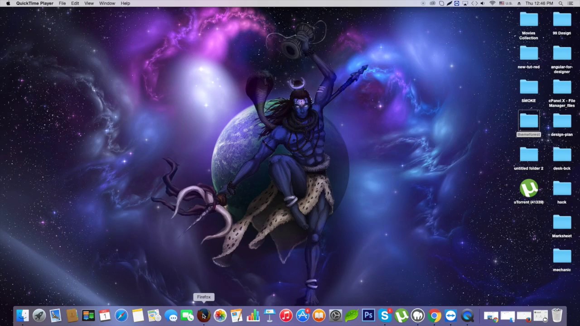Open the Contacts book icon in Dock
This screenshot has width=580, height=326.
tap(72, 315)
